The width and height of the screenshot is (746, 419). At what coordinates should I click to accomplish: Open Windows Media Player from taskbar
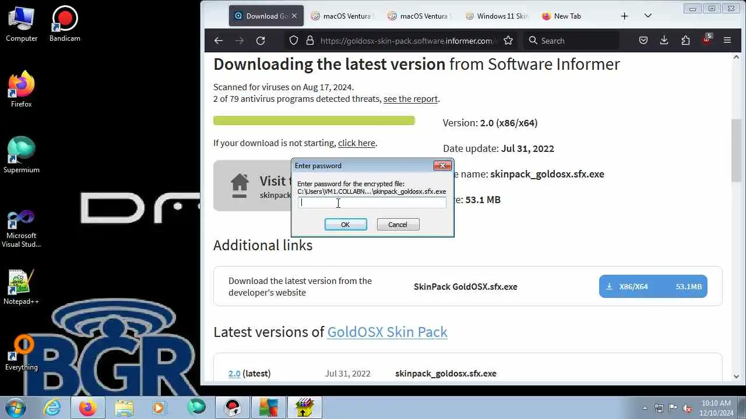click(x=160, y=407)
